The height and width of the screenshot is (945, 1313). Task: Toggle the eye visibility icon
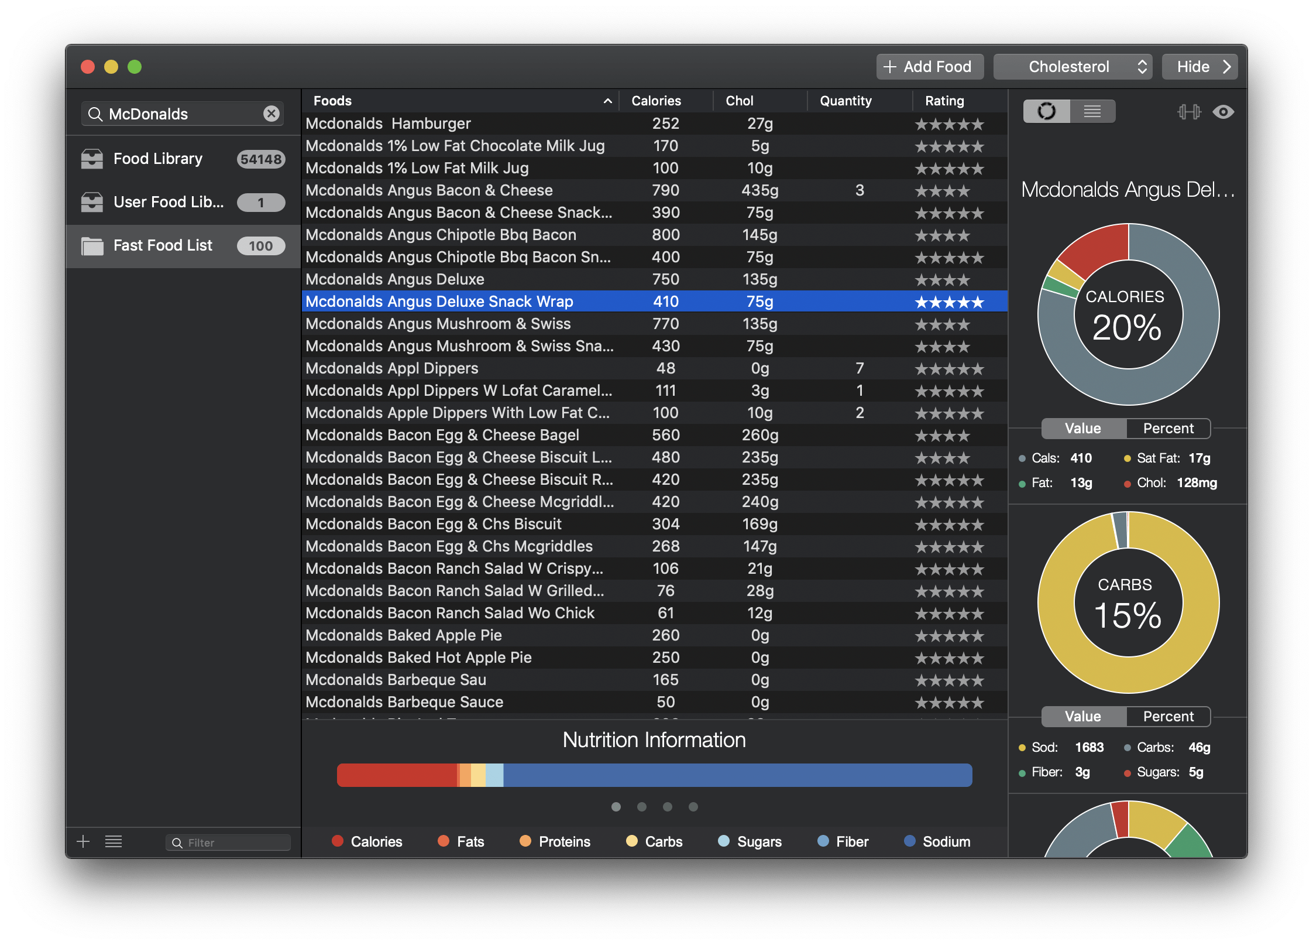[x=1223, y=112]
